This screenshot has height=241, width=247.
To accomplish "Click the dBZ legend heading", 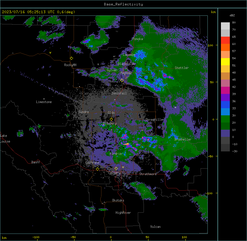I will pos(232,15).
